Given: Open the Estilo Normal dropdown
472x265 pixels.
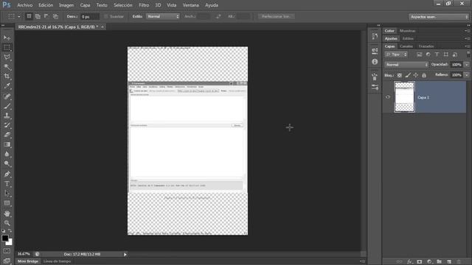Looking at the screenshot, I should click(x=163, y=16).
